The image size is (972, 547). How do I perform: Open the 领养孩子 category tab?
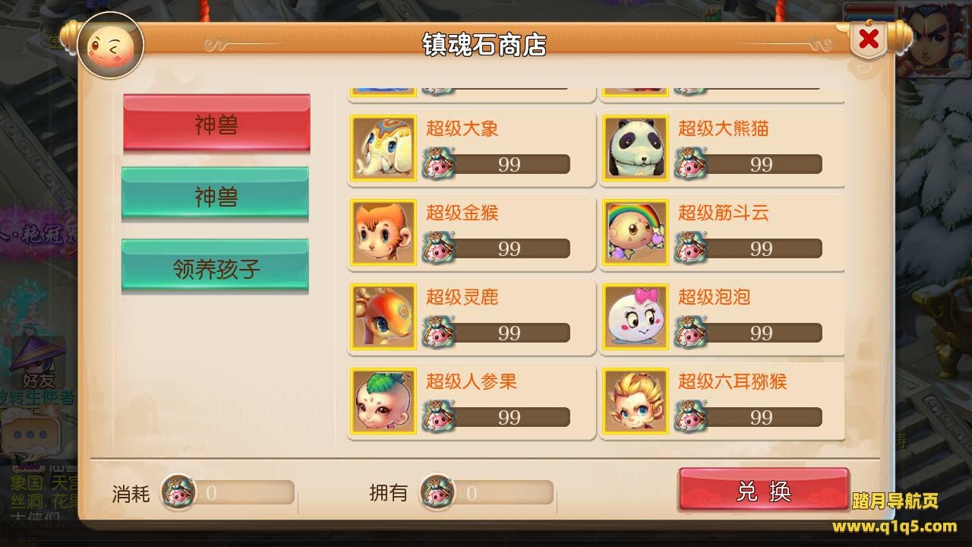click(x=216, y=266)
